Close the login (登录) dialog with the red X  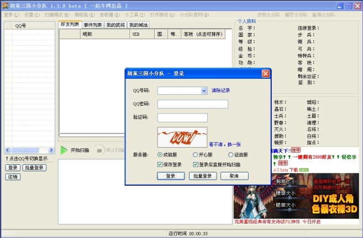pyautogui.click(x=266, y=74)
